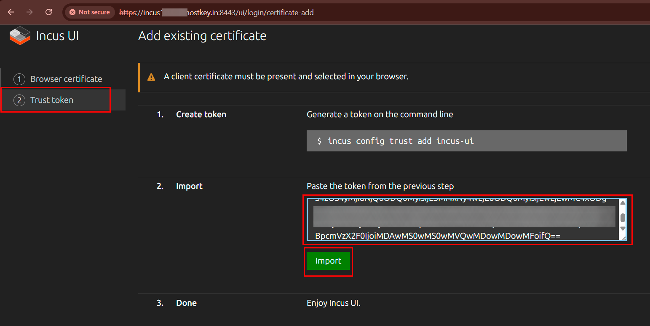The height and width of the screenshot is (326, 650).
Task: Click the circled number 1 step icon
Action: coord(19,79)
